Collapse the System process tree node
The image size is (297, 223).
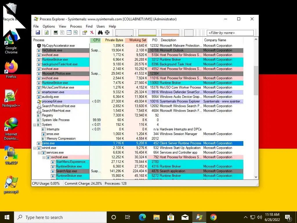pos(35,125)
